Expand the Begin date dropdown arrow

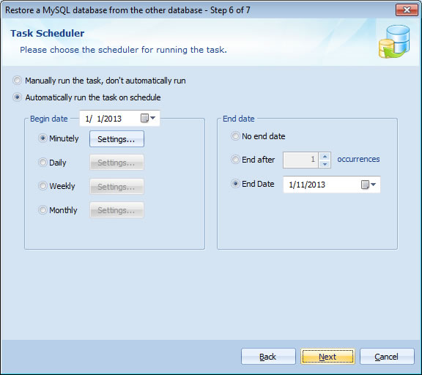153,118
